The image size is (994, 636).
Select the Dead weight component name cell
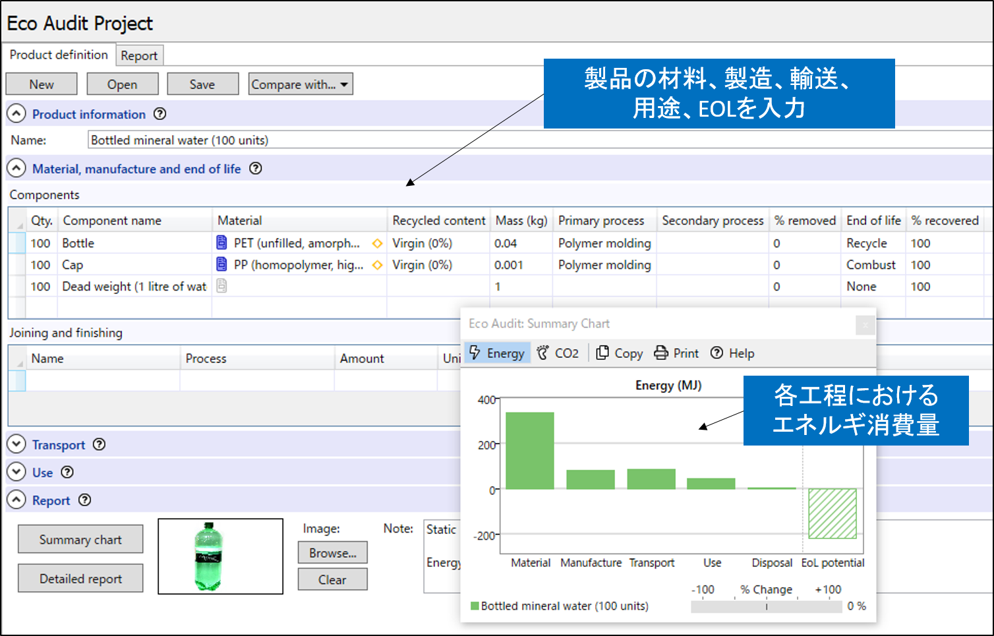pyautogui.click(x=134, y=287)
